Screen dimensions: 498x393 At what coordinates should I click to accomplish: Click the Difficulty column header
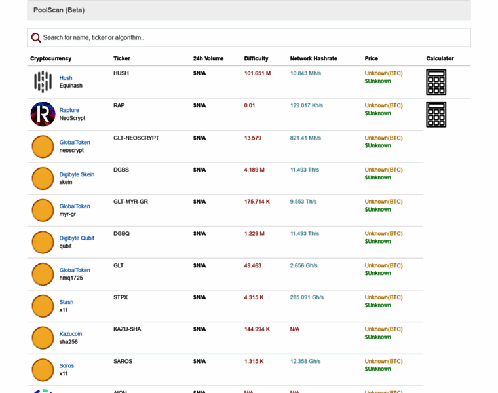256,58
